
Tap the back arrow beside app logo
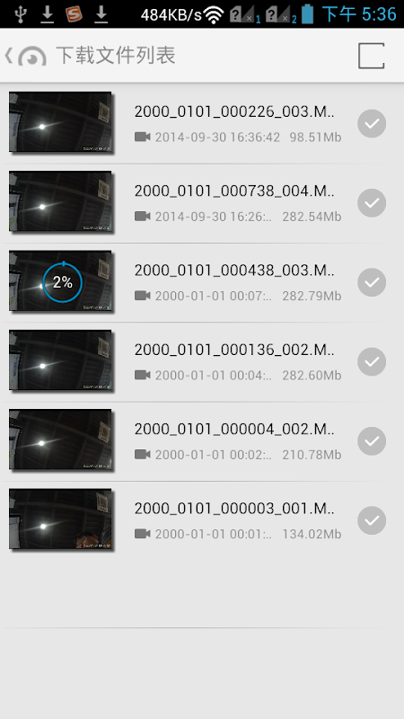[8, 56]
